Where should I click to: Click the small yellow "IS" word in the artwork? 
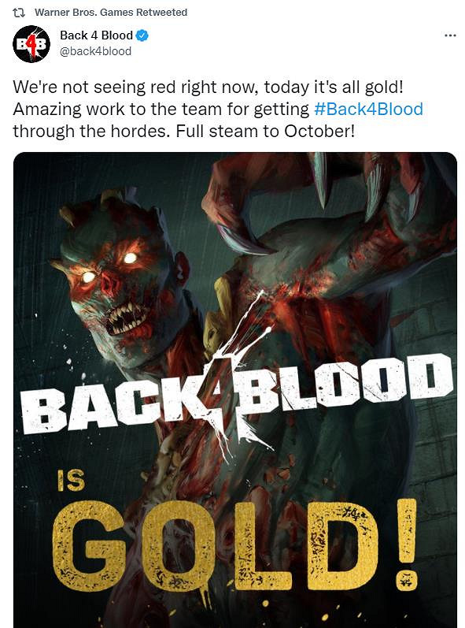point(71,480)
